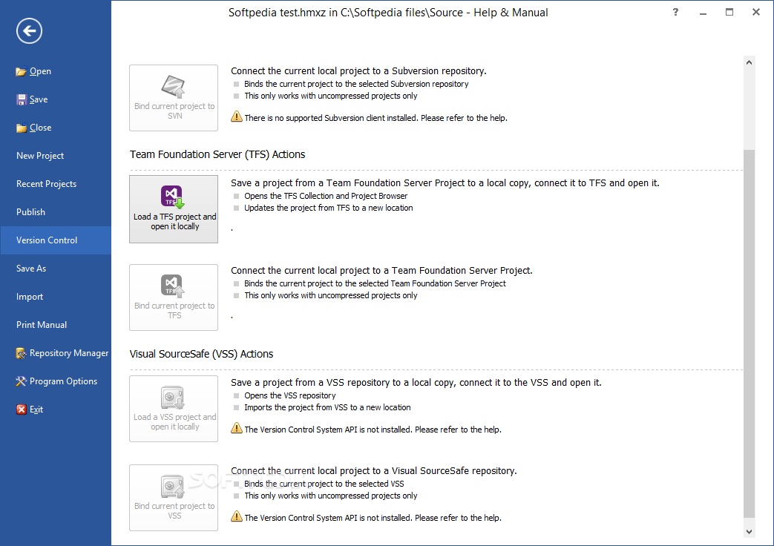Click text 'Opens the VSS repository'
This screenshot has width=774, height=546.
pos(289,395)
